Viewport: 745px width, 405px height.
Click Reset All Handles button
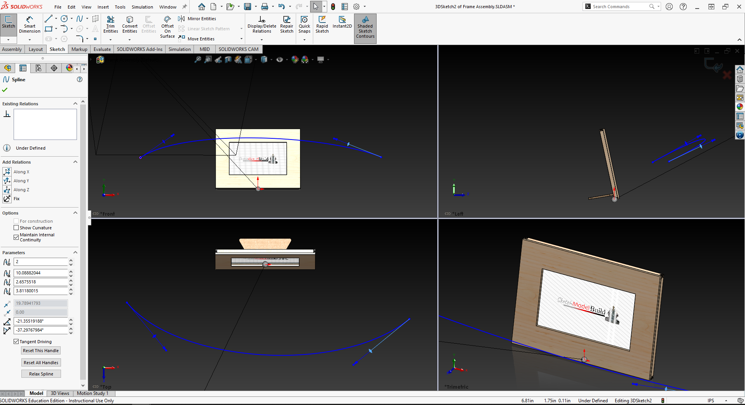point(41,363)
